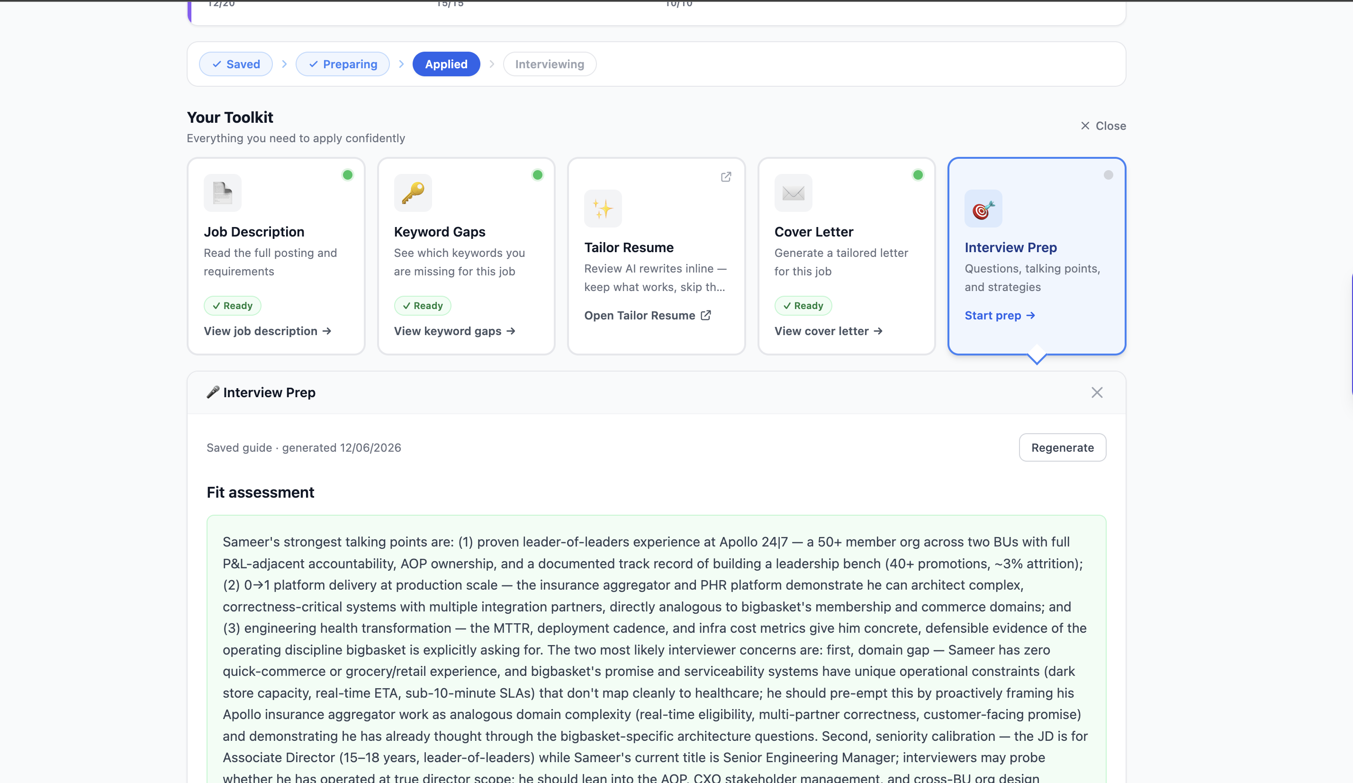This screenshot has height=783, width=1353.
Task: Click the Tailor Resume card title
Action: point(629,247)
